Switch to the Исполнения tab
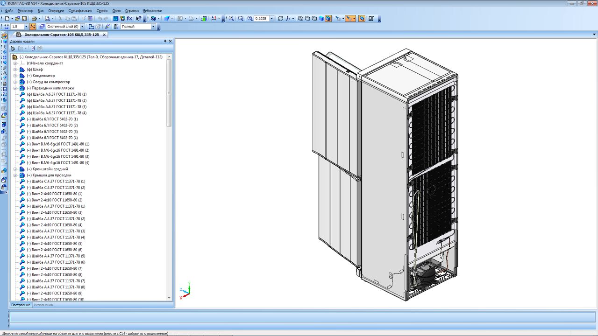The image size is (598, 336). 43,305
